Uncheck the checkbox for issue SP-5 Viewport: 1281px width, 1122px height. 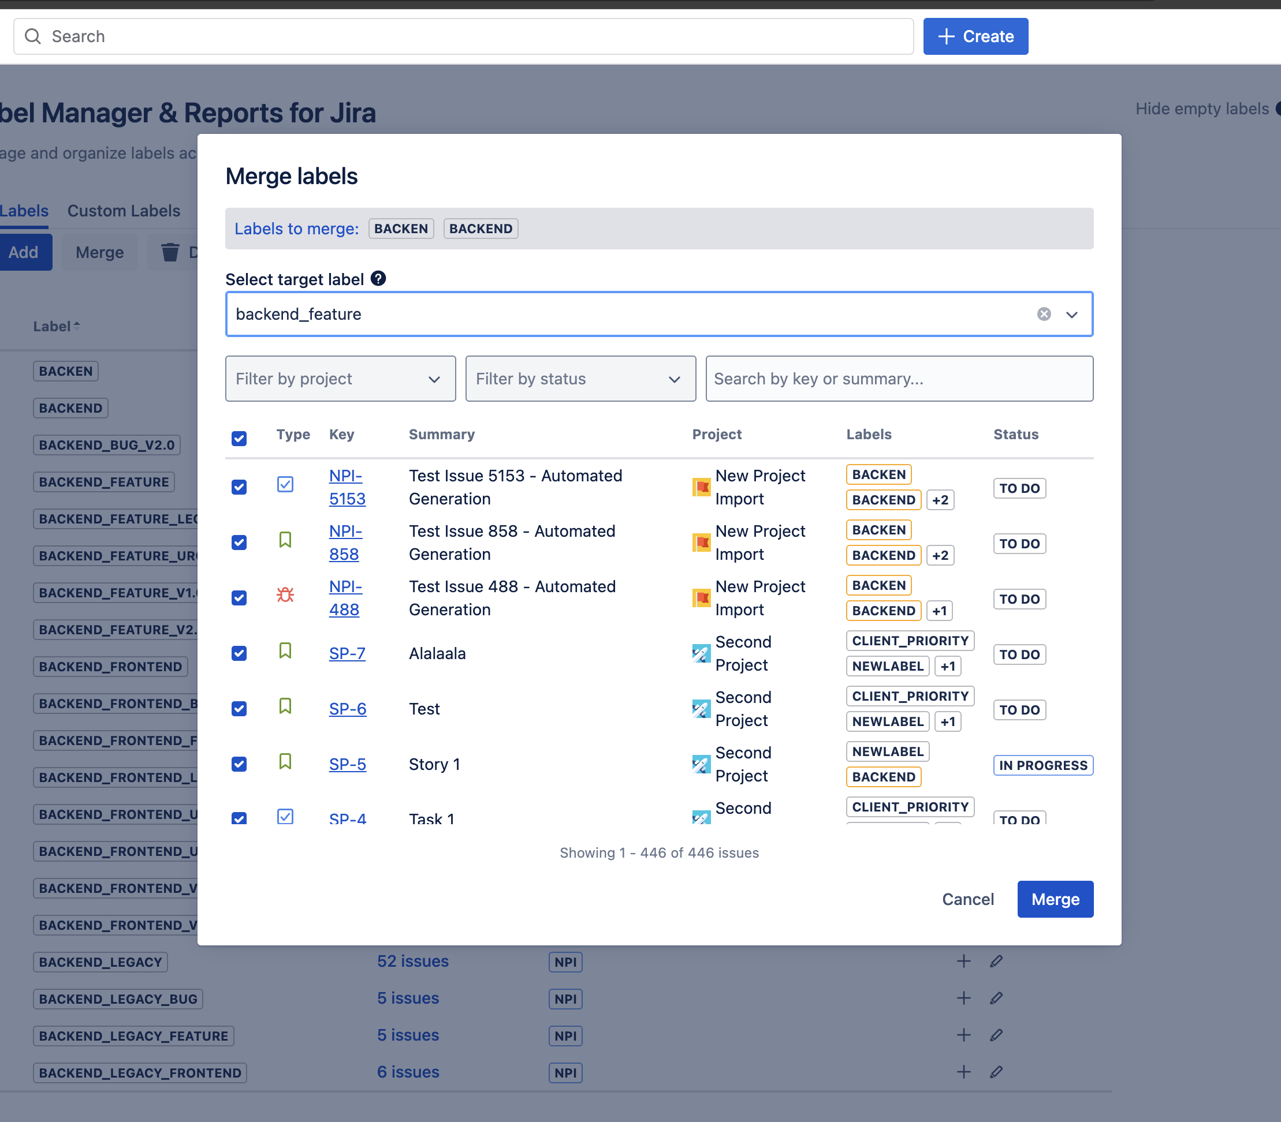pos(239,763)
